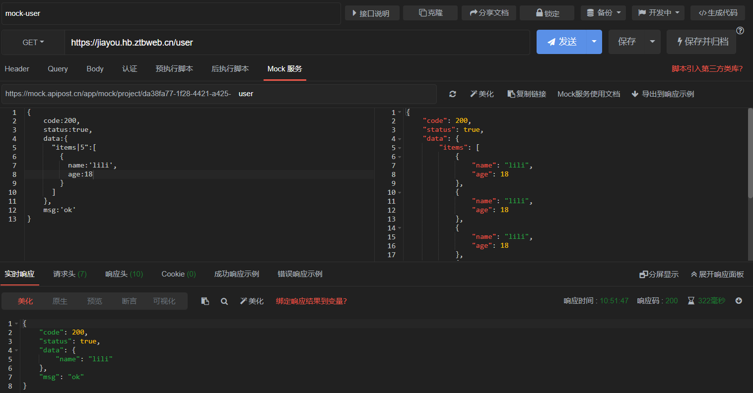Open the Cookie (0) tab
753x393 pixels.
click(179, 274)
